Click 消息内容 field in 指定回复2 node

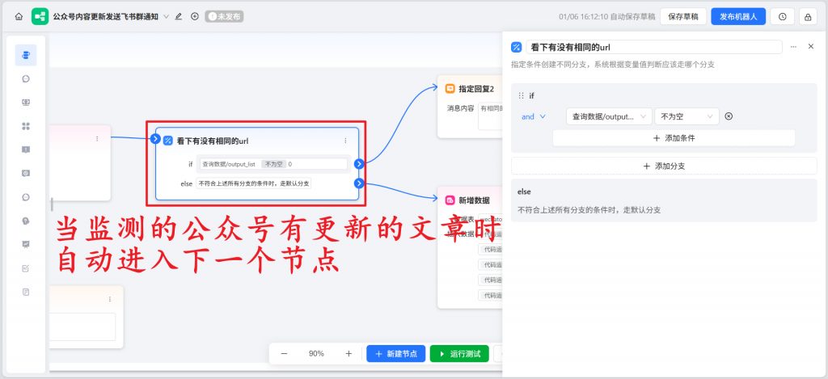coord(488,116)
